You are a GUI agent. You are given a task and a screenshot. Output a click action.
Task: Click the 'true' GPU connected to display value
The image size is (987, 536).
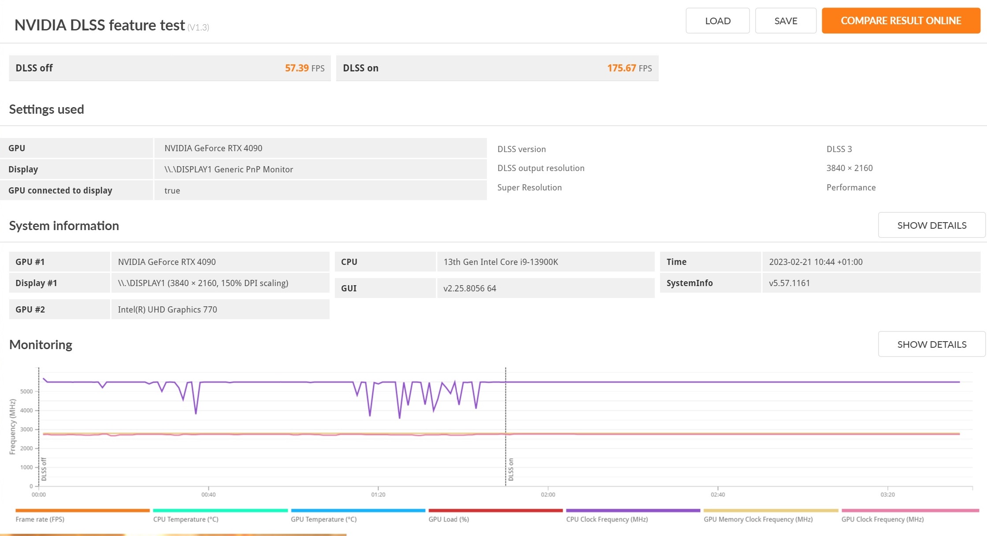pos(172,190)
